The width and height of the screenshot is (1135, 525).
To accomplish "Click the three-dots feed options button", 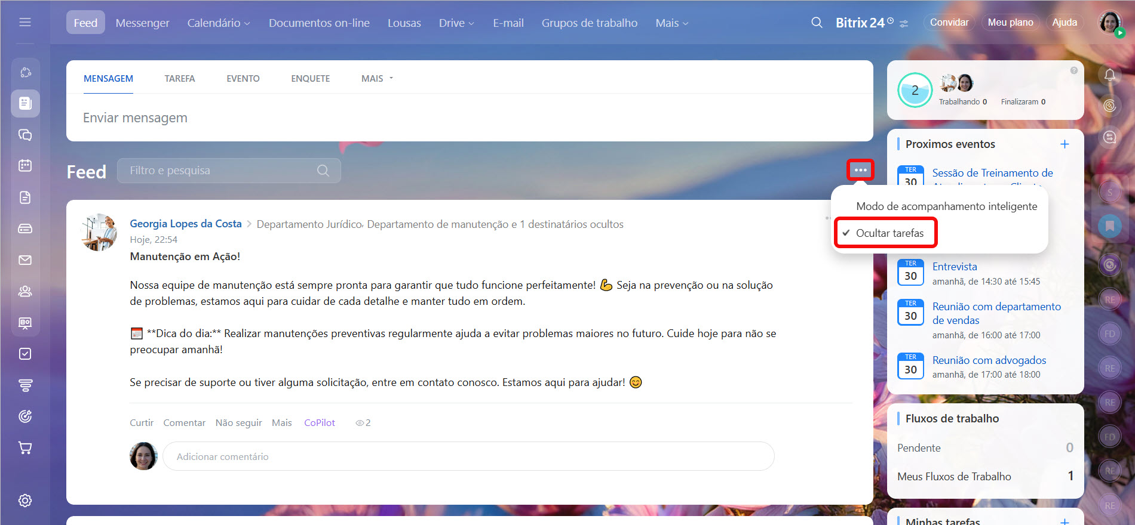I will 860,170.
